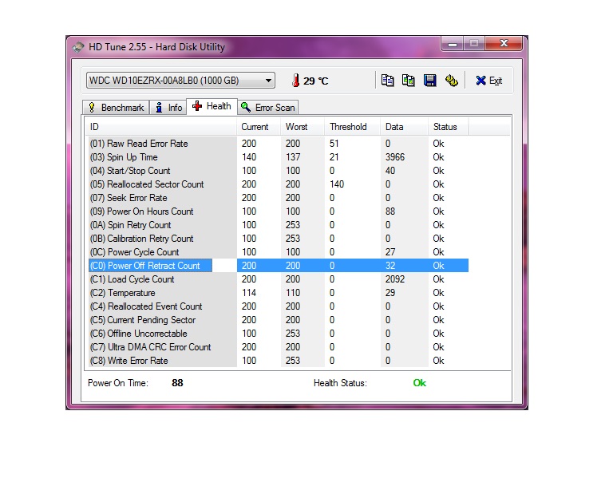Viewport: 613px width, 490px height.
Task: Select the (C6) Offline Uncorrectable row
Action: click(x=279, y=334)
